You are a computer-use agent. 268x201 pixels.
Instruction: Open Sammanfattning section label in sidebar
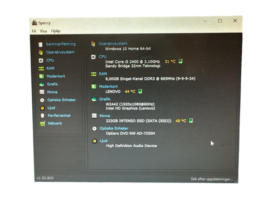[x=61, y=44]
